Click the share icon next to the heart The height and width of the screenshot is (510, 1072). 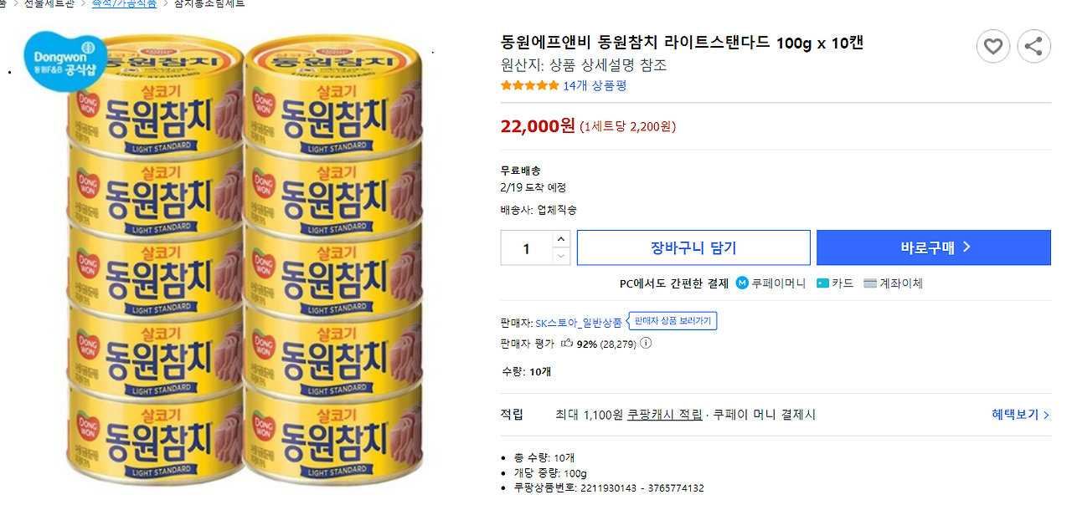point(1033,46)
